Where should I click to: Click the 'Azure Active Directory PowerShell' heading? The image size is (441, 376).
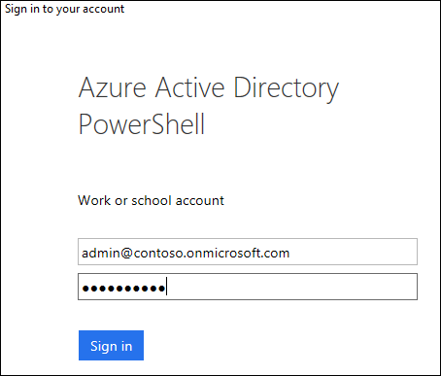pyautogui.click(x=209, y=106)
